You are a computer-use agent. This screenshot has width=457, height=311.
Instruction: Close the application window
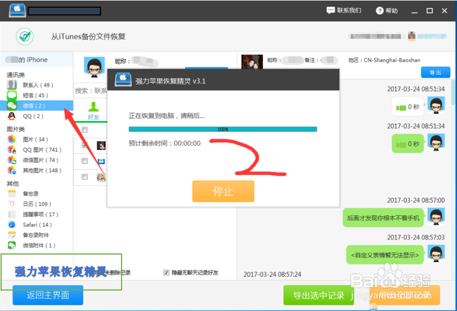coord(444,11)
